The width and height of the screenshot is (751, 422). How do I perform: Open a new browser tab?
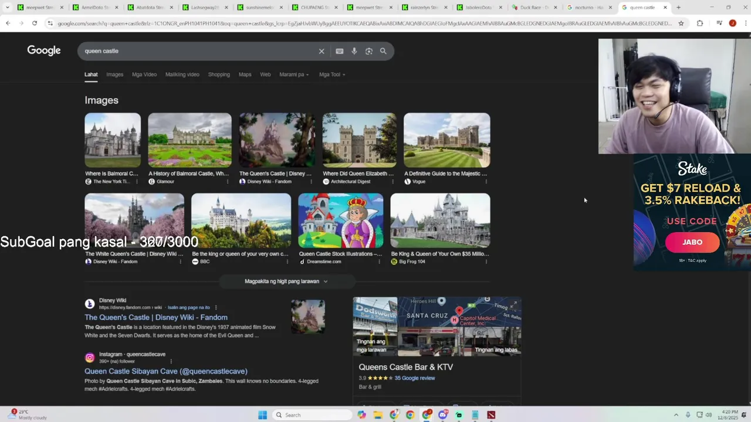[678, 8]
